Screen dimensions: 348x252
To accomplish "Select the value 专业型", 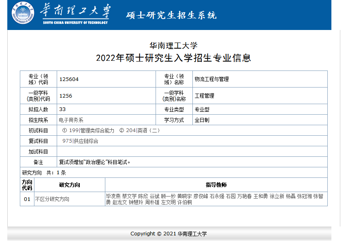I will pyautogui.click(x=202, y=109).
